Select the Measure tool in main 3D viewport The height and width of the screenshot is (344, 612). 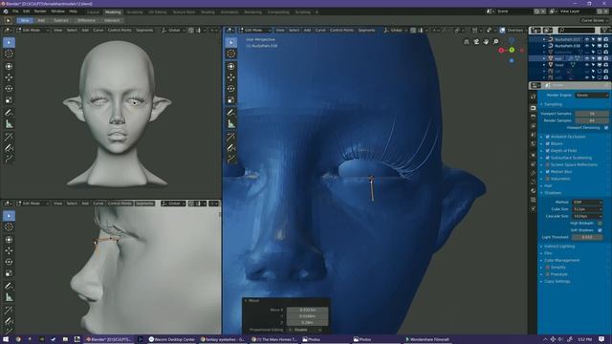231,123
